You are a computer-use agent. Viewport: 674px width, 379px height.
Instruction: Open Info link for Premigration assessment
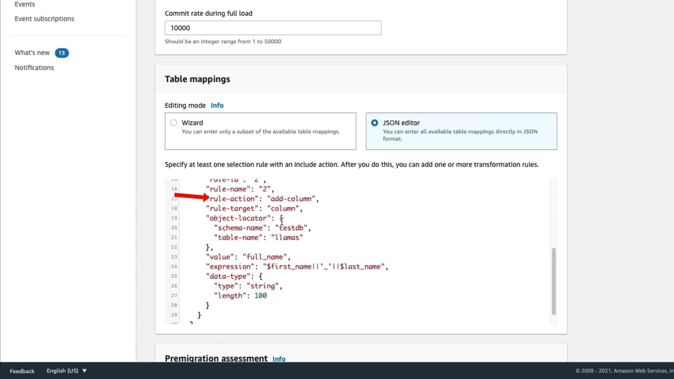pos(279,359)
